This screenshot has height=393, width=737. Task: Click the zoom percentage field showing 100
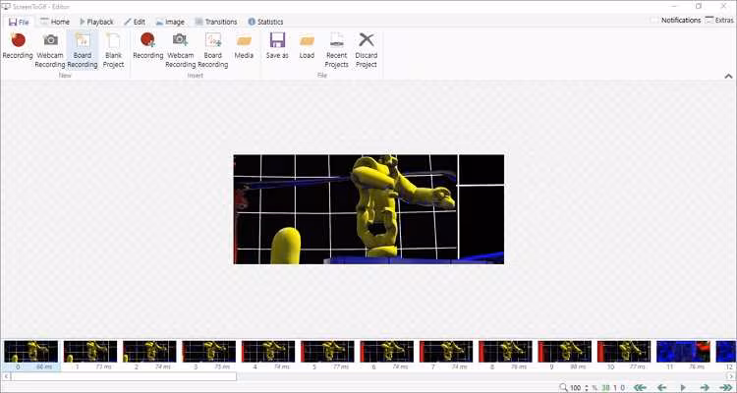coord(576,388)
